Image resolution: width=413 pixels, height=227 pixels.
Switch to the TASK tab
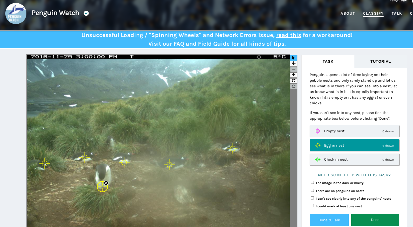click(x=328, y=61)
